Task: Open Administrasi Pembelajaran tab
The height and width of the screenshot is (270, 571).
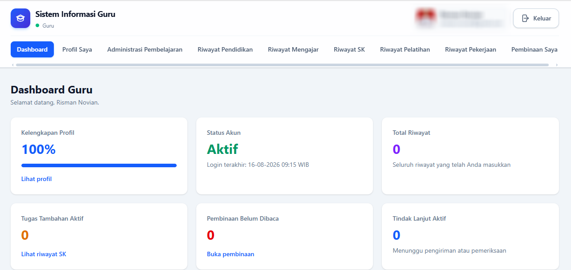Action: coord(145,49)
